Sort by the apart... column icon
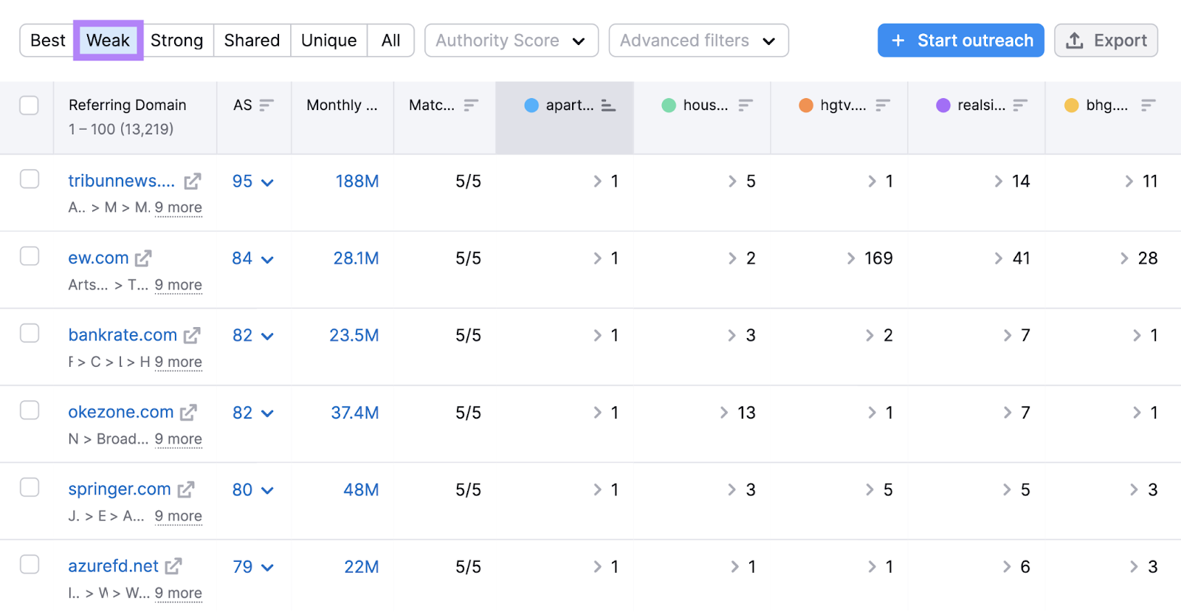The width and height of the screenshot is (1181, 612). coord(608,105)
